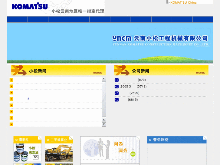Click the arrow icon beside 小松新闻 title
Viewport: 220px width, 165px height.
tap(19, 70)
